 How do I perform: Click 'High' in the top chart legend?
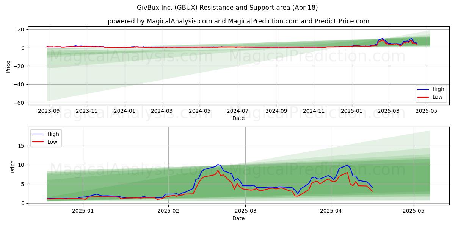pyautogui.click(x=438, y=89)
